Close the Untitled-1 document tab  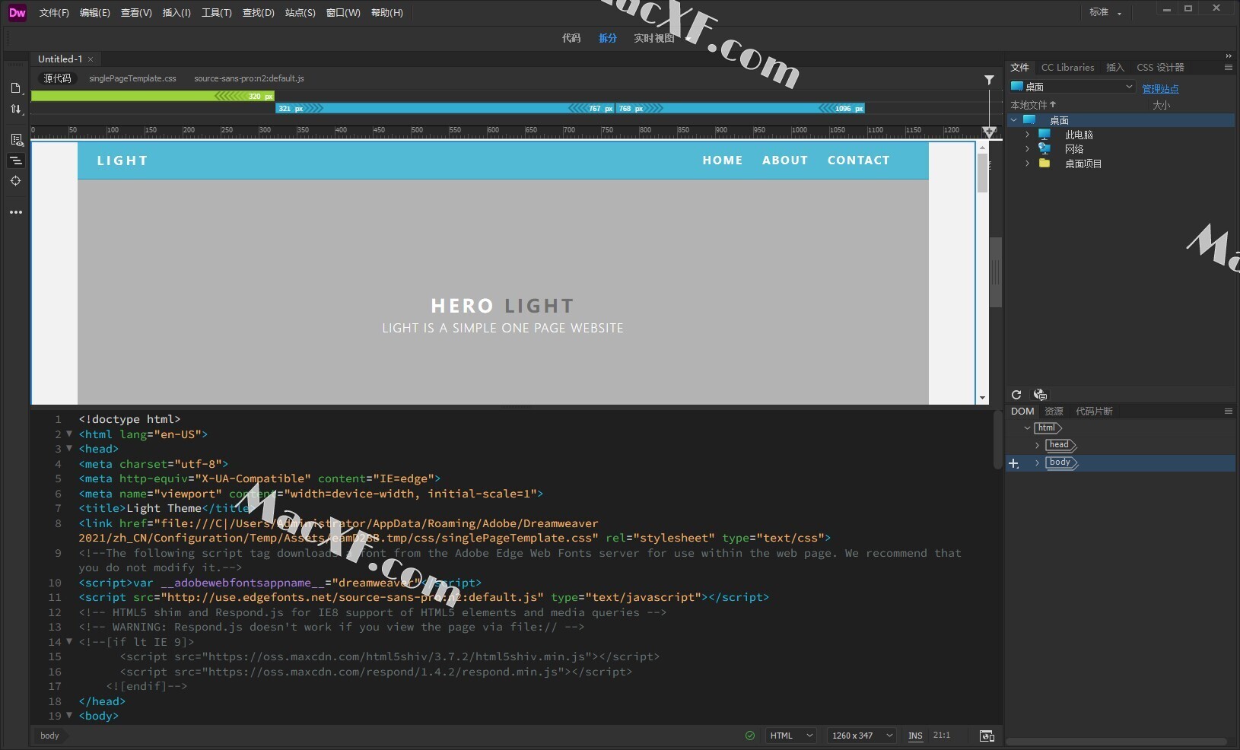coord(91,59)
